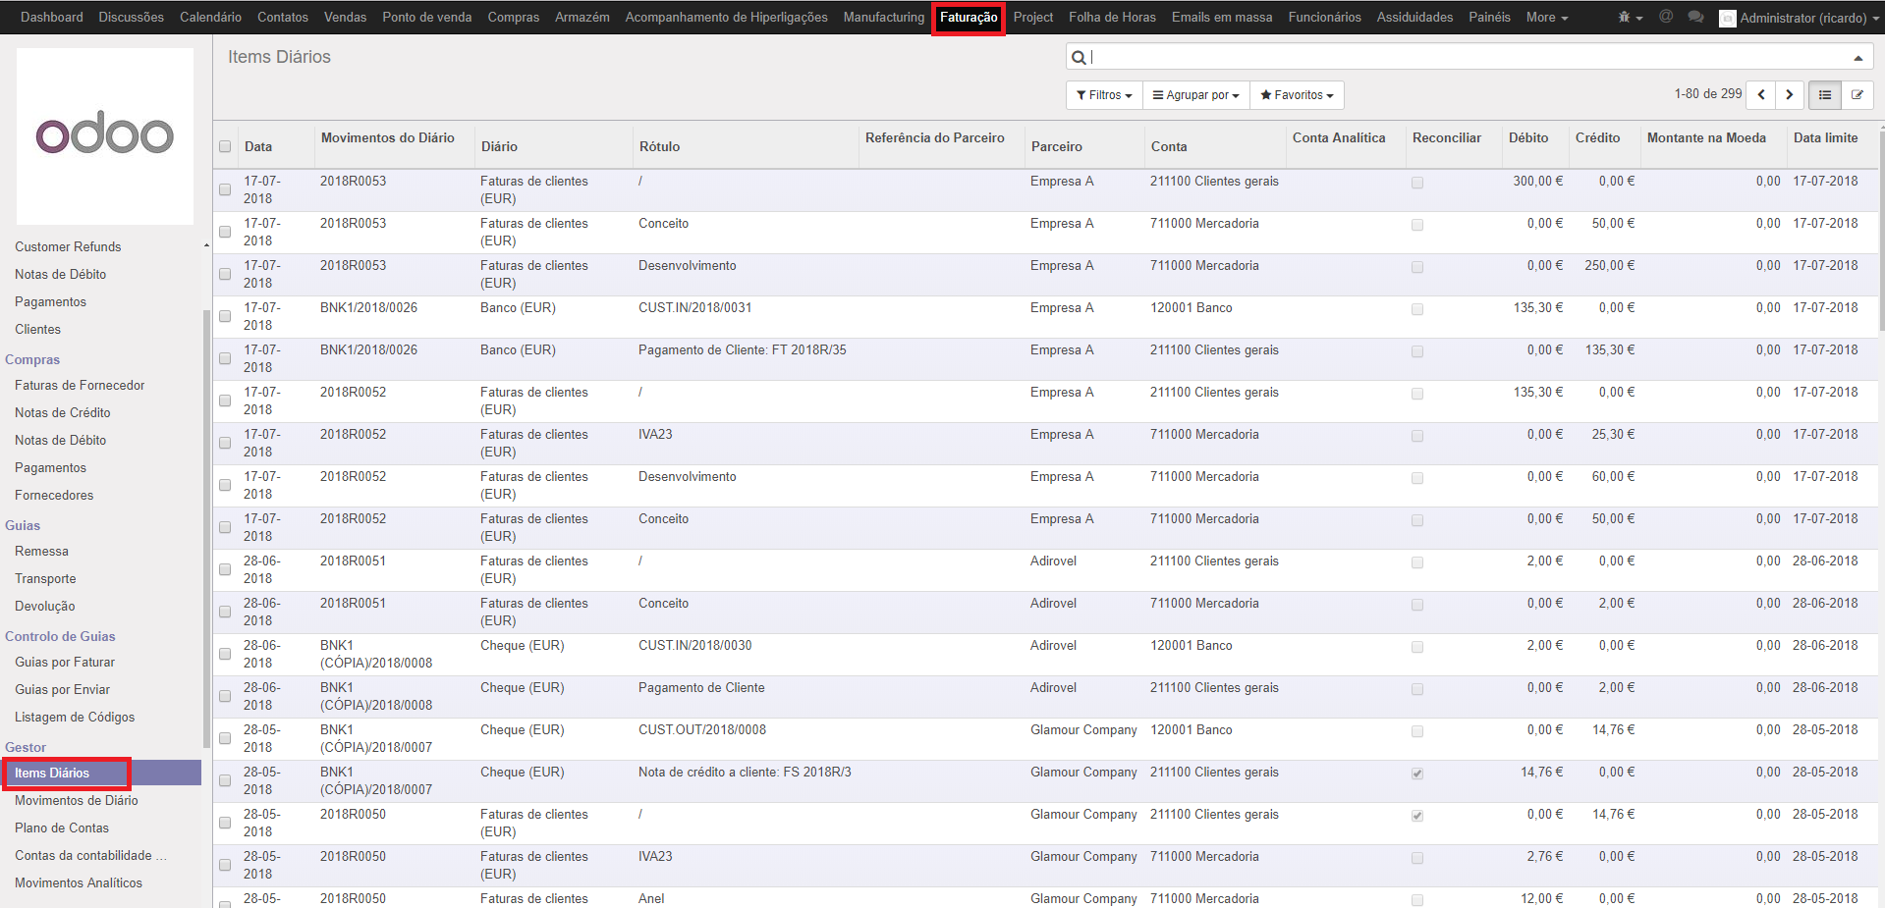
Task: Open the Armazém menu
Action: [x=582, y=18]
